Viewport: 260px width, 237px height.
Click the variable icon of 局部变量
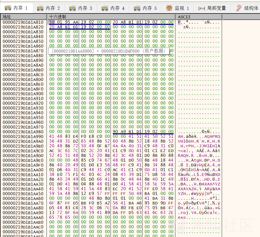pyautogui.click(x=202, y=8)
